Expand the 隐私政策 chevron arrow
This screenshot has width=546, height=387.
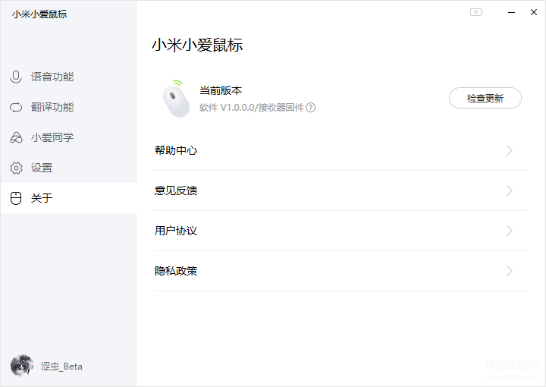(509, 271)
